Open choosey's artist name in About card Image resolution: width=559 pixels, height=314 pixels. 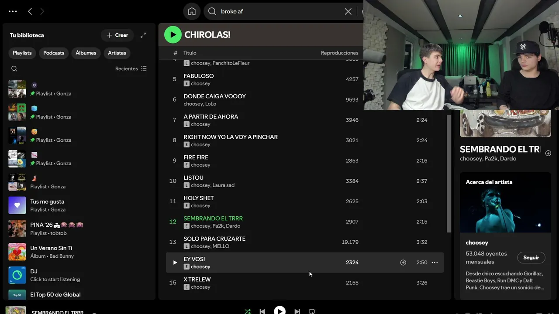point(477,242)
